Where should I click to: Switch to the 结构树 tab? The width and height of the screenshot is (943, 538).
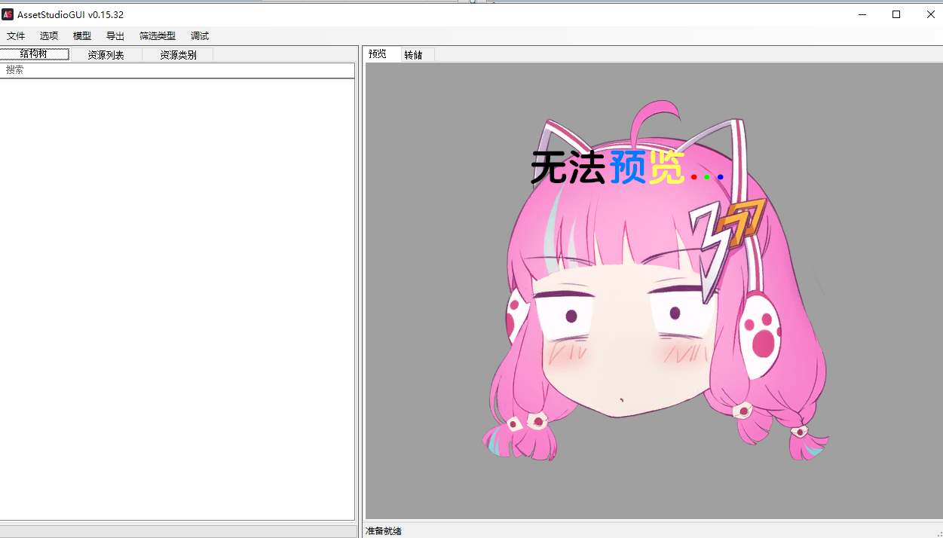35,54
